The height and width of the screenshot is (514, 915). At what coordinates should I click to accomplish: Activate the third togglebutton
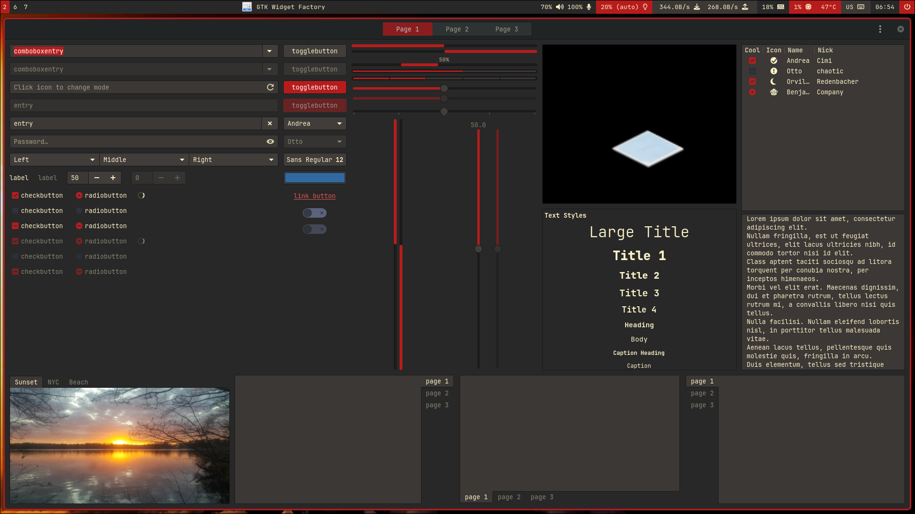pos(314,87)
